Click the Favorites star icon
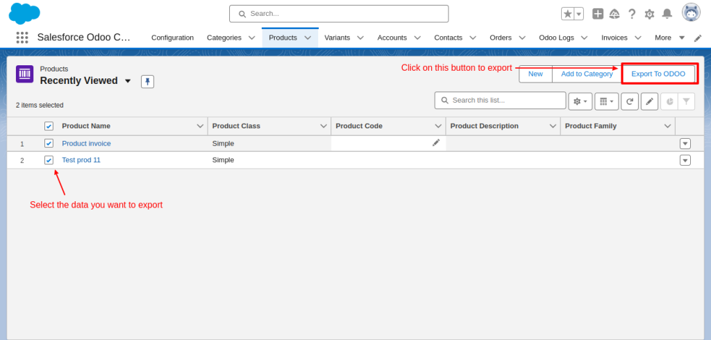 point(568,14)
